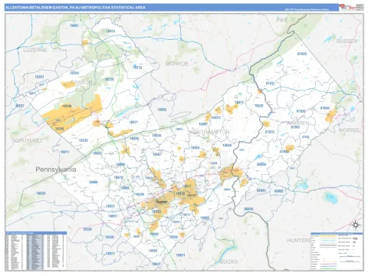
Task: Click ZIP code 18078 label
Action: pos(118,177)
